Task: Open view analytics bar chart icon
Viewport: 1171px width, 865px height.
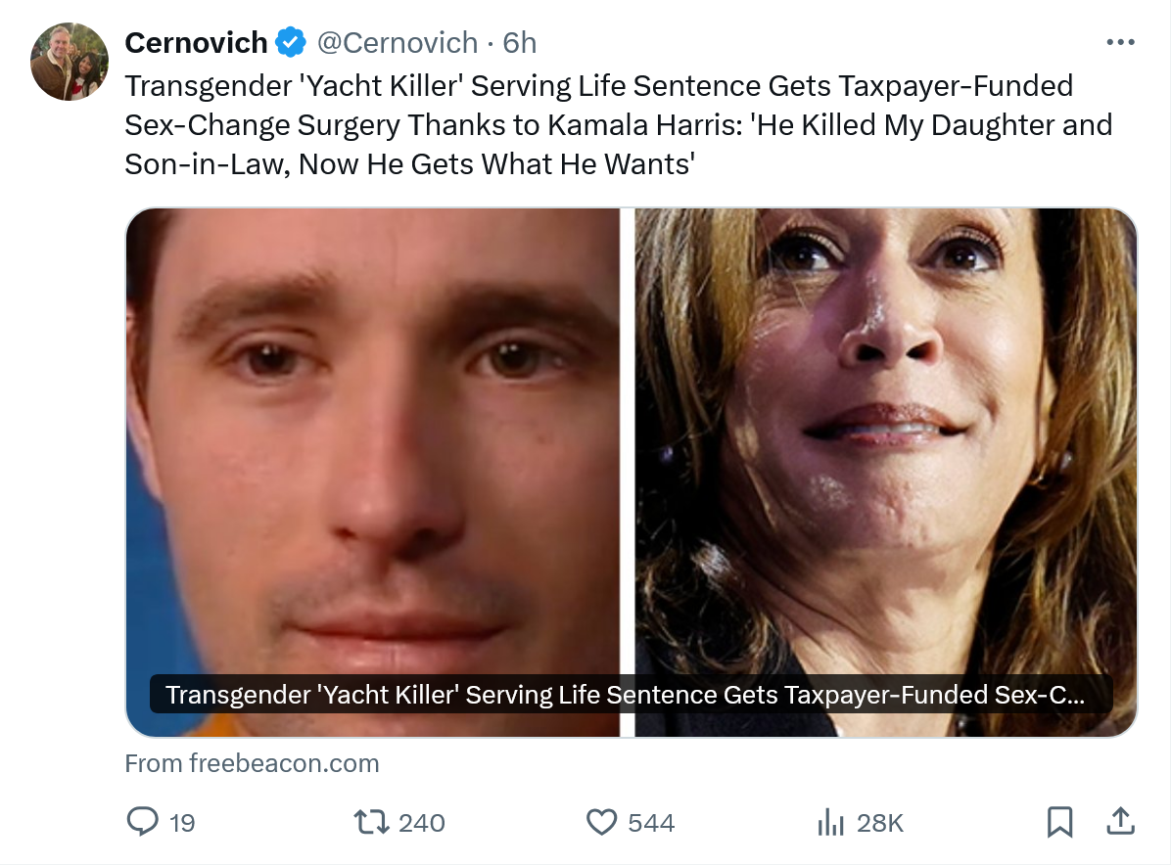Action: pos(829,822)
